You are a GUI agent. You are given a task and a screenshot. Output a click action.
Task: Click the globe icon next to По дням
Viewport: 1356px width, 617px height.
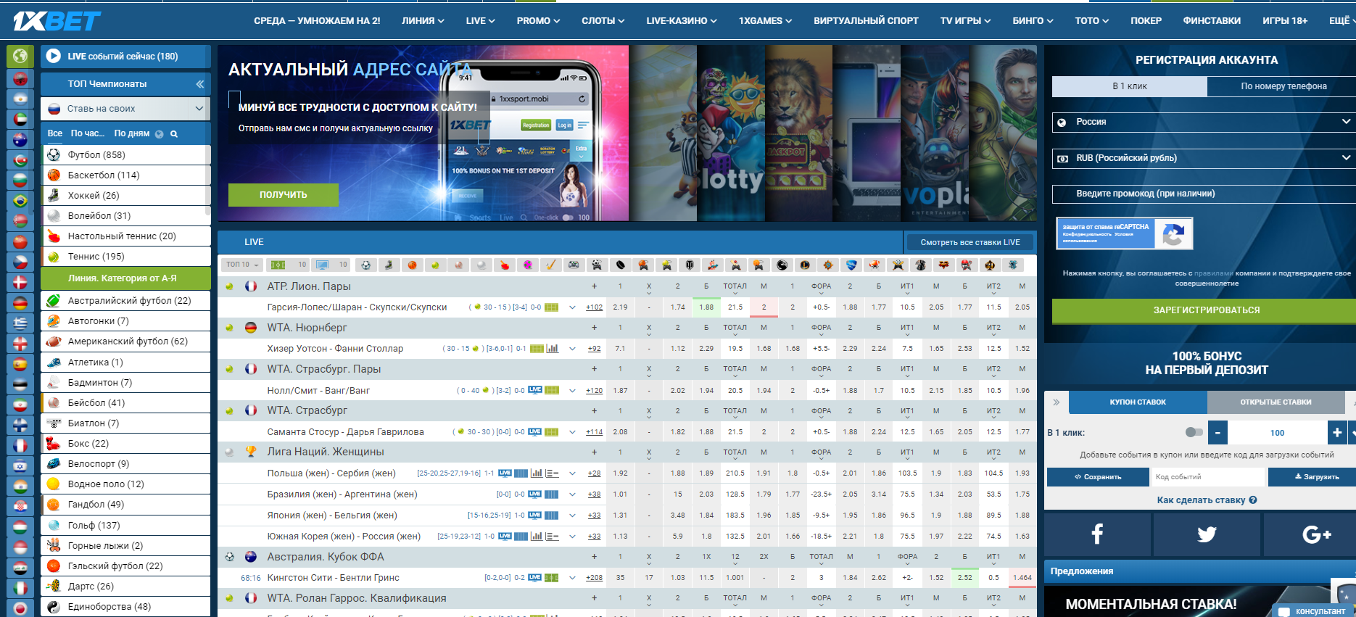tap(159, 134)
